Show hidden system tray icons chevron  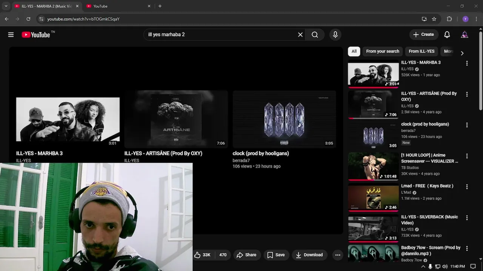423,266
